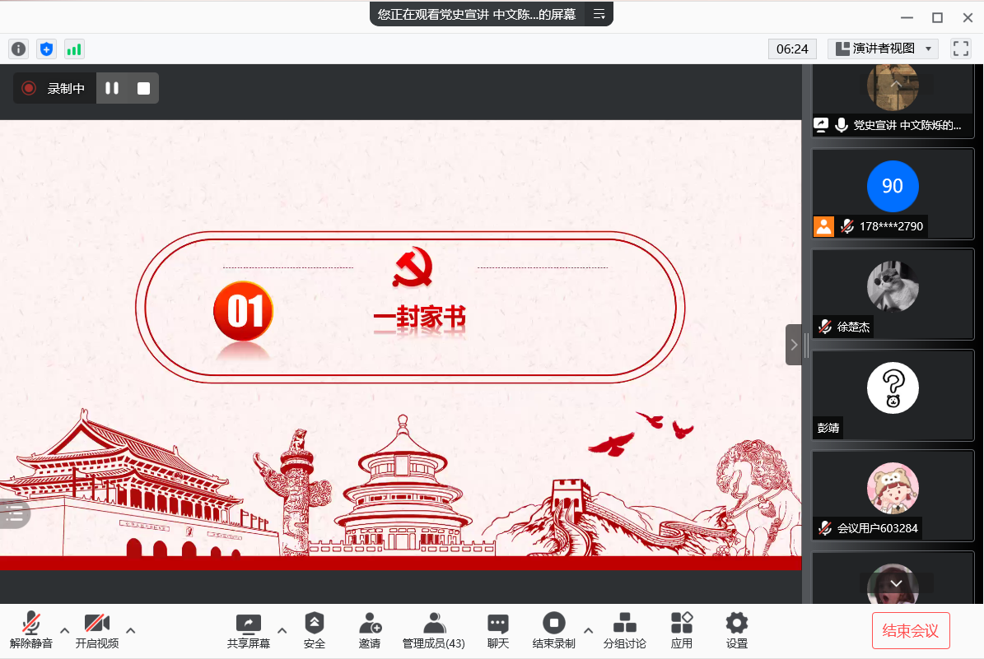
Task: Open meeting info icon
Action: [18, 49]
